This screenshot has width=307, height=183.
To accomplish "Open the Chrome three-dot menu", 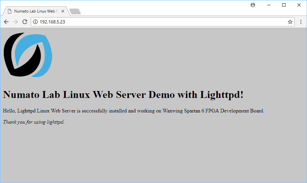I will coord(301,22).
